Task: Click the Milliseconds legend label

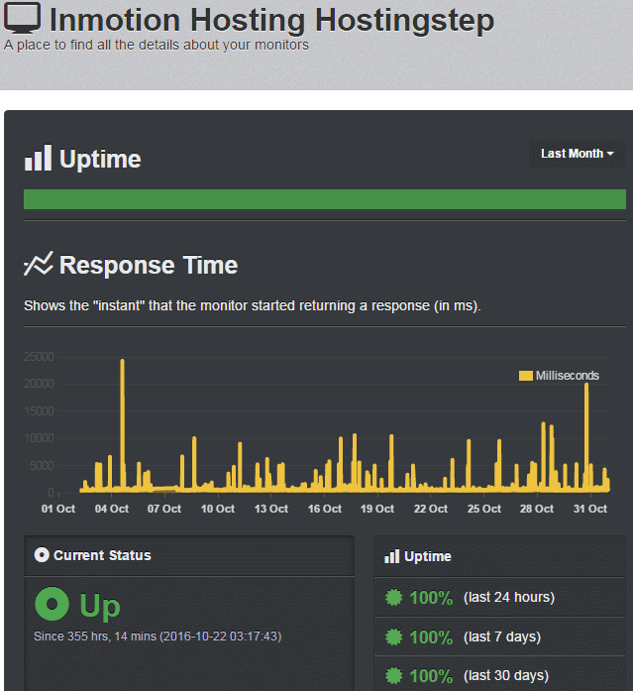Action: (567, 376)
